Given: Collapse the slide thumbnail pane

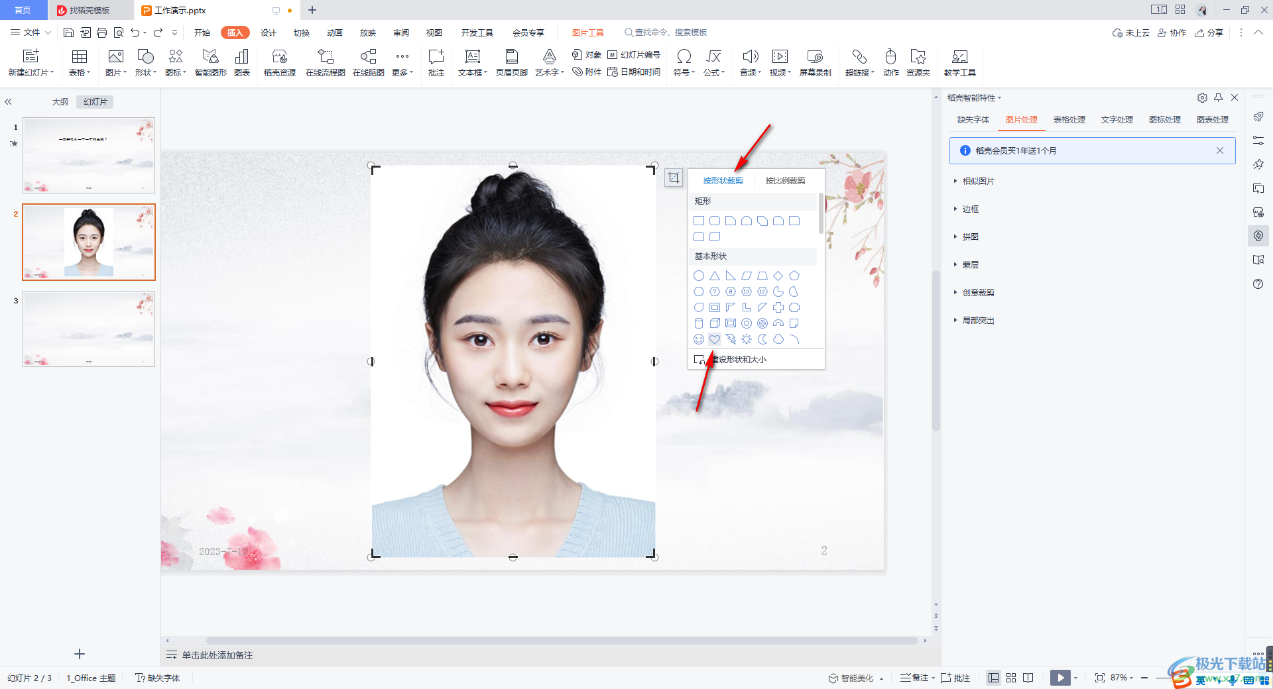Looking at the screenshot, I should (x=9, y=102).
